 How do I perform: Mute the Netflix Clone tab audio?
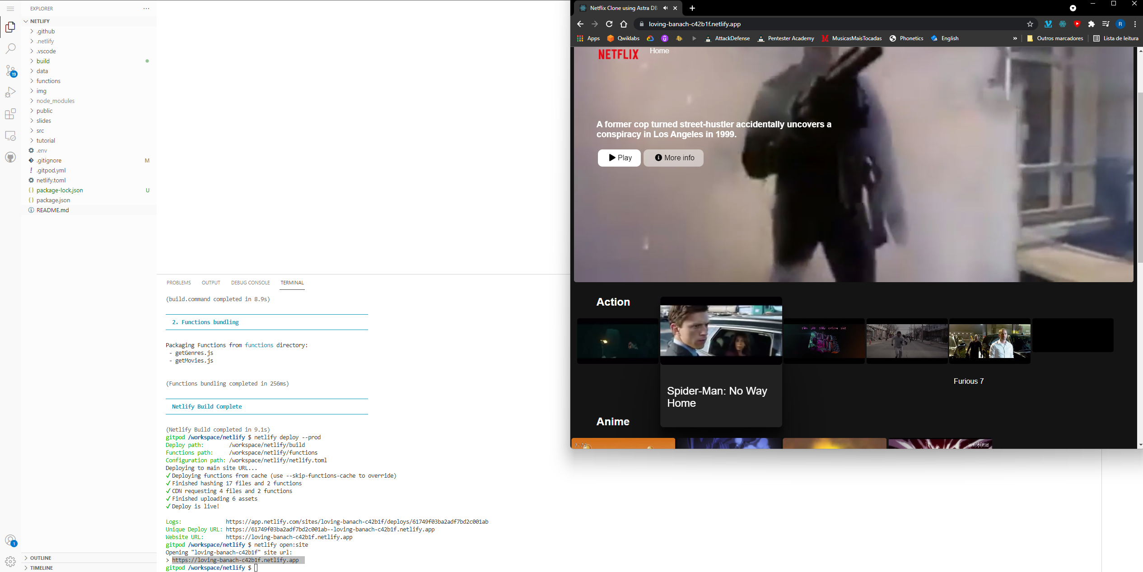pos(665,8)
